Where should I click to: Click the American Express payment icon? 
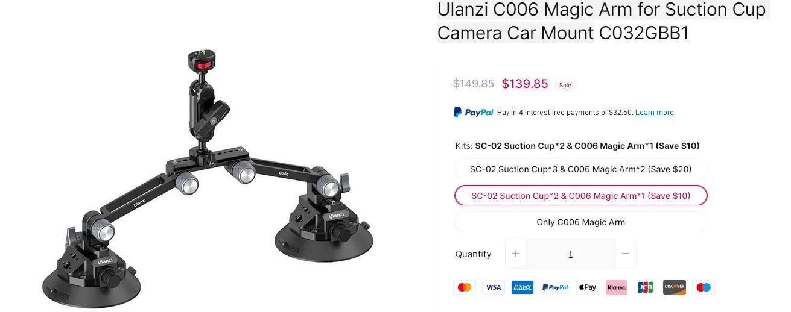[523, 287]
